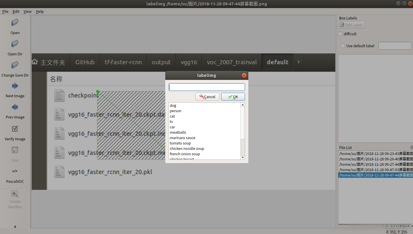
Task: Select 'marinara sauce' label
Action: point(205,138)
